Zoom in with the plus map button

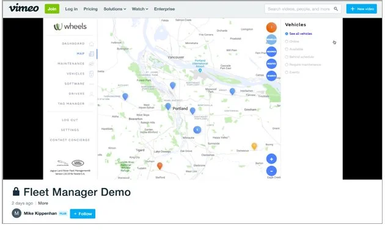pos(271,159)
